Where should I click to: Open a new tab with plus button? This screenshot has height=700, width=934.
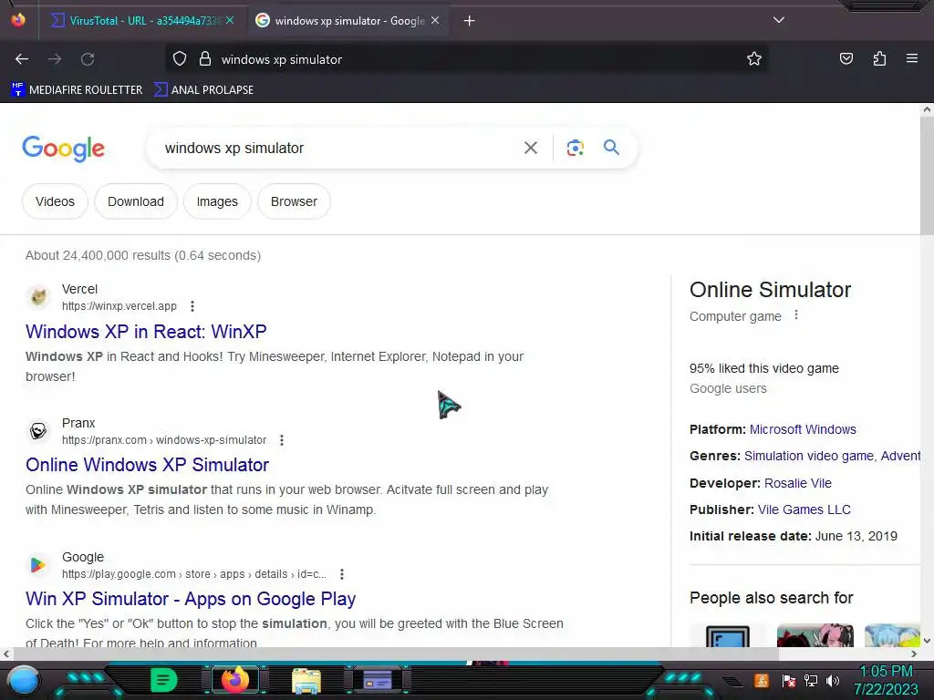(470, 21)
